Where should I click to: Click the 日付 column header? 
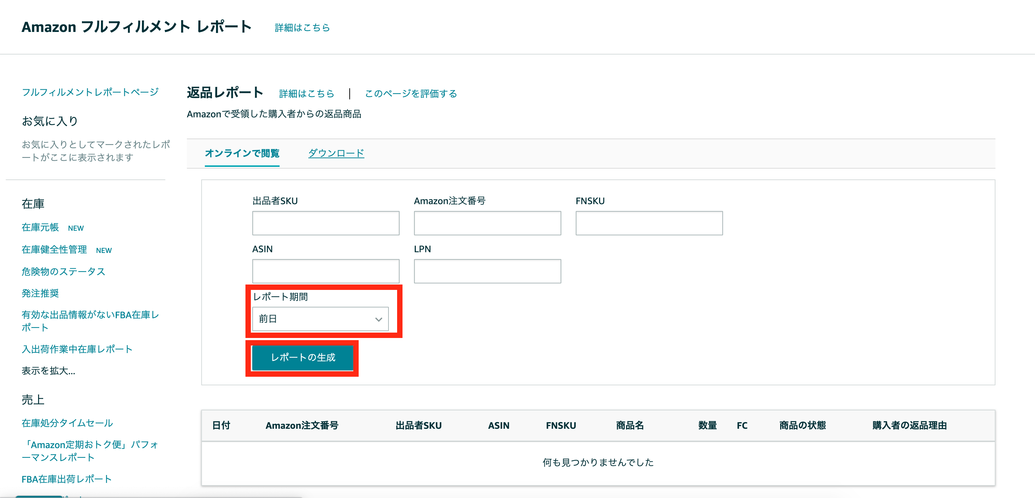[x=221, y=426]
